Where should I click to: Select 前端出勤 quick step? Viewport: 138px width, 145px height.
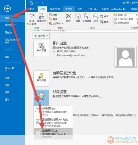click(120, 15)
